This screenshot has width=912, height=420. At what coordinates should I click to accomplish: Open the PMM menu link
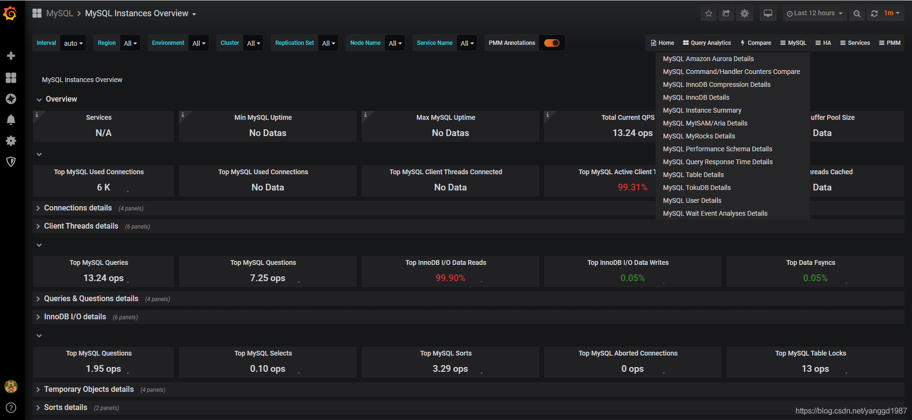tap(890, 43)
